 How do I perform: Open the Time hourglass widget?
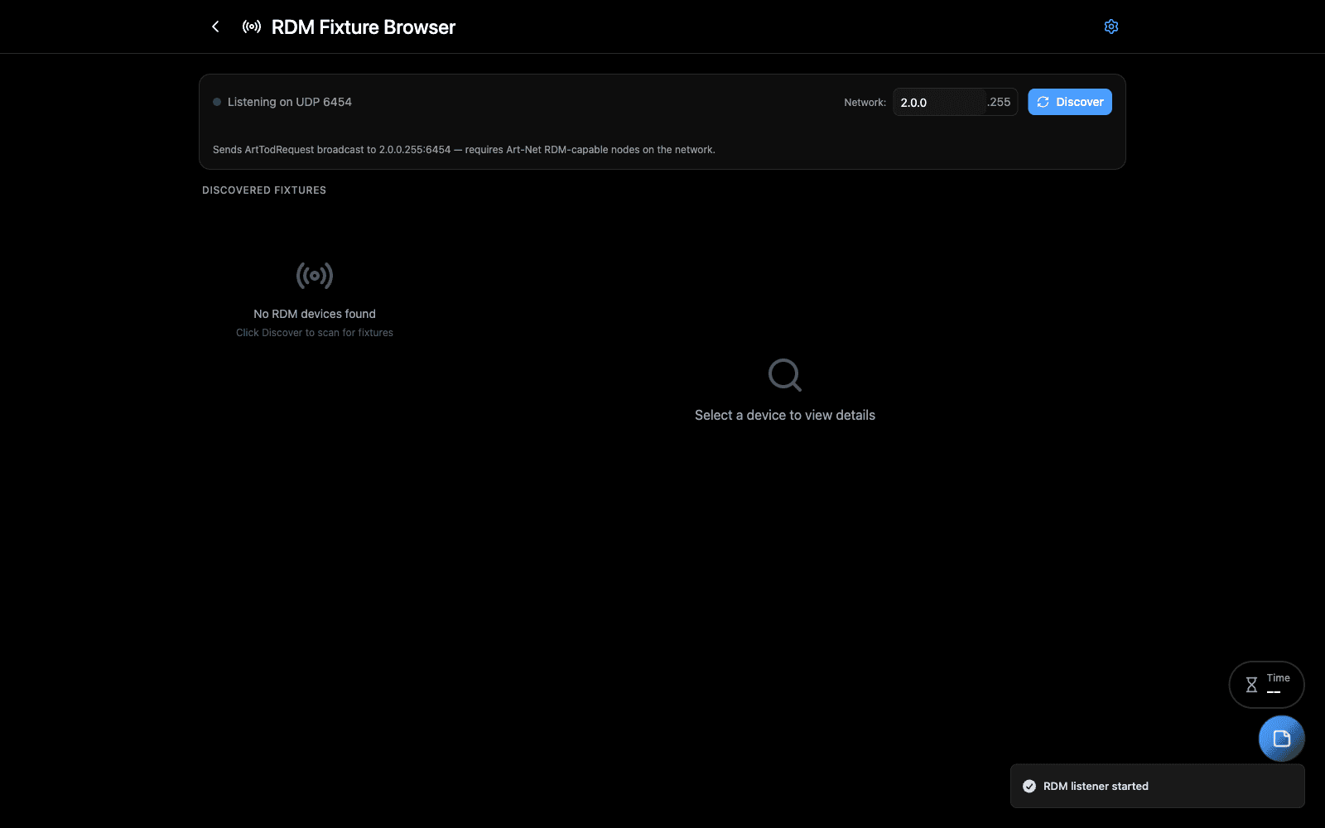pos(1267,685)
